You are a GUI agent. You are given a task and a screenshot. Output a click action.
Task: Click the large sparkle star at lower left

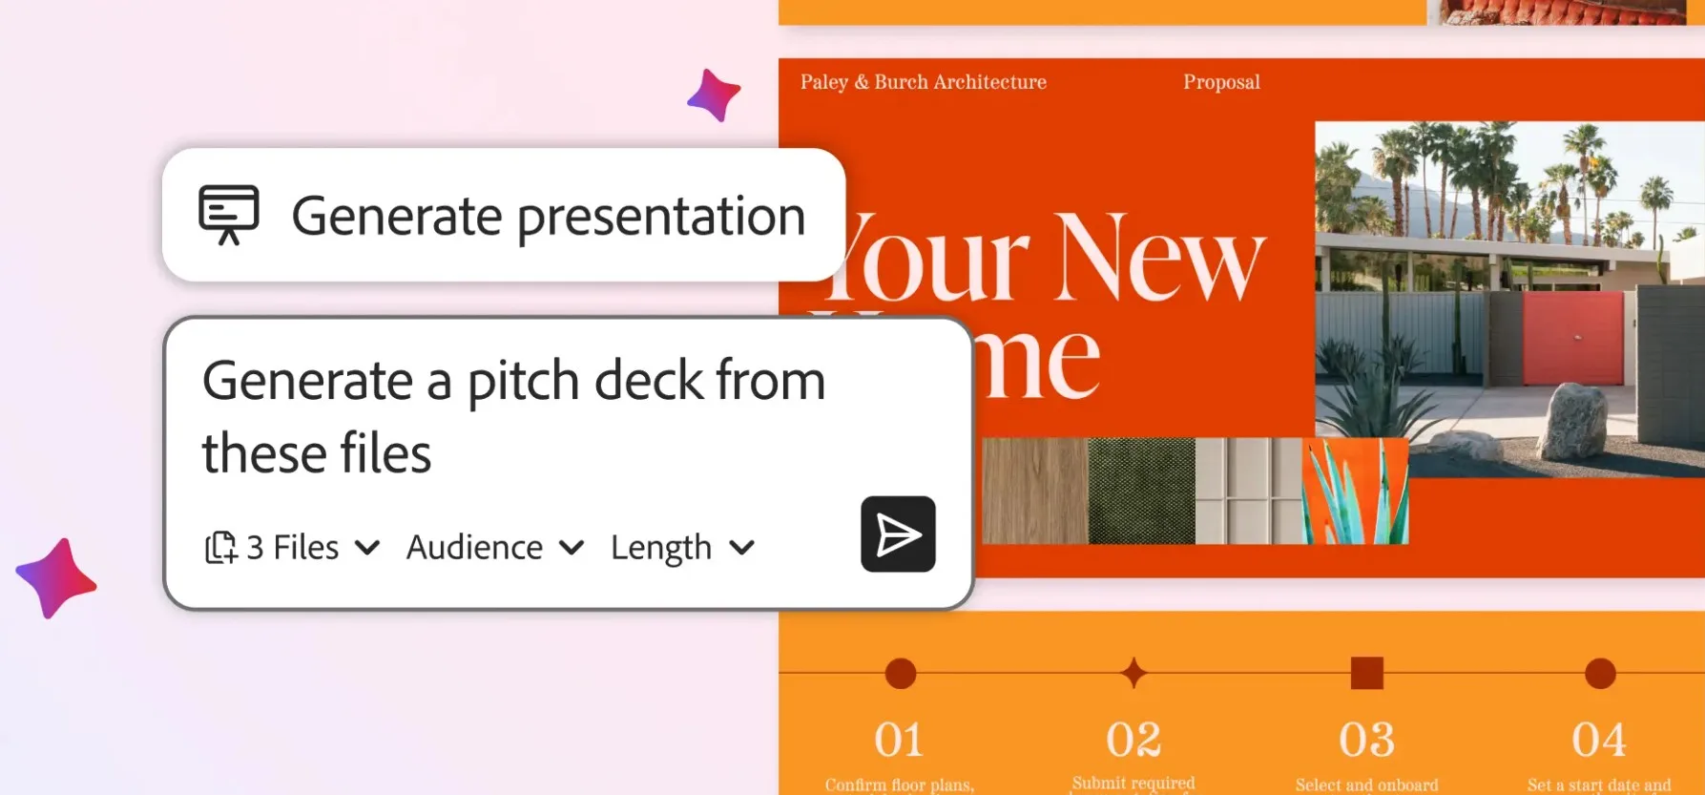point(56,577)
